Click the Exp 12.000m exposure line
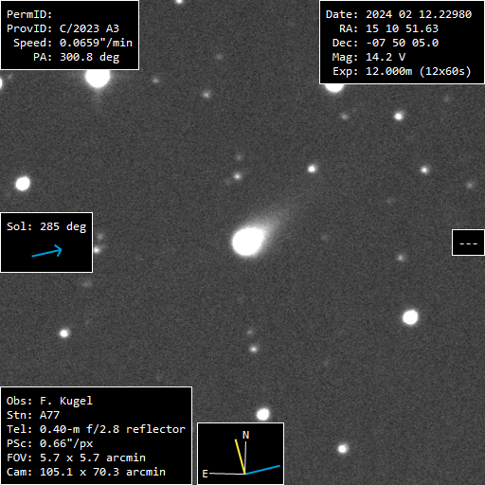 pyautogui.click(x=402, y=71)
